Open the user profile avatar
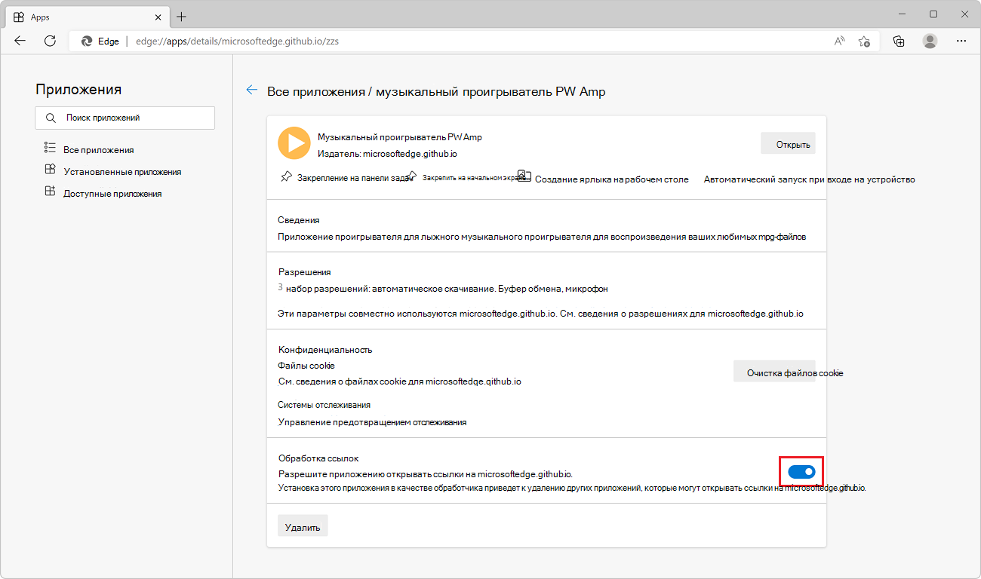Viewport: 981px width, 579px height. tap(930, 41)
